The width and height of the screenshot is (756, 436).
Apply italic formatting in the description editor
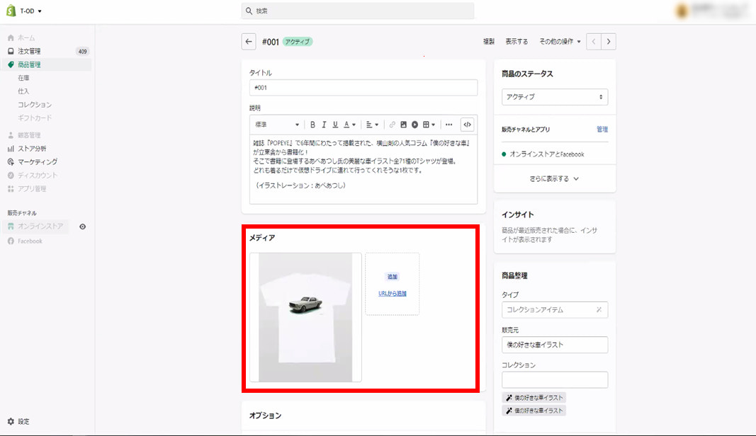pos(324,125)
